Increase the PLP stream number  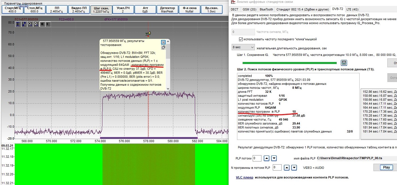coord(267,158)
